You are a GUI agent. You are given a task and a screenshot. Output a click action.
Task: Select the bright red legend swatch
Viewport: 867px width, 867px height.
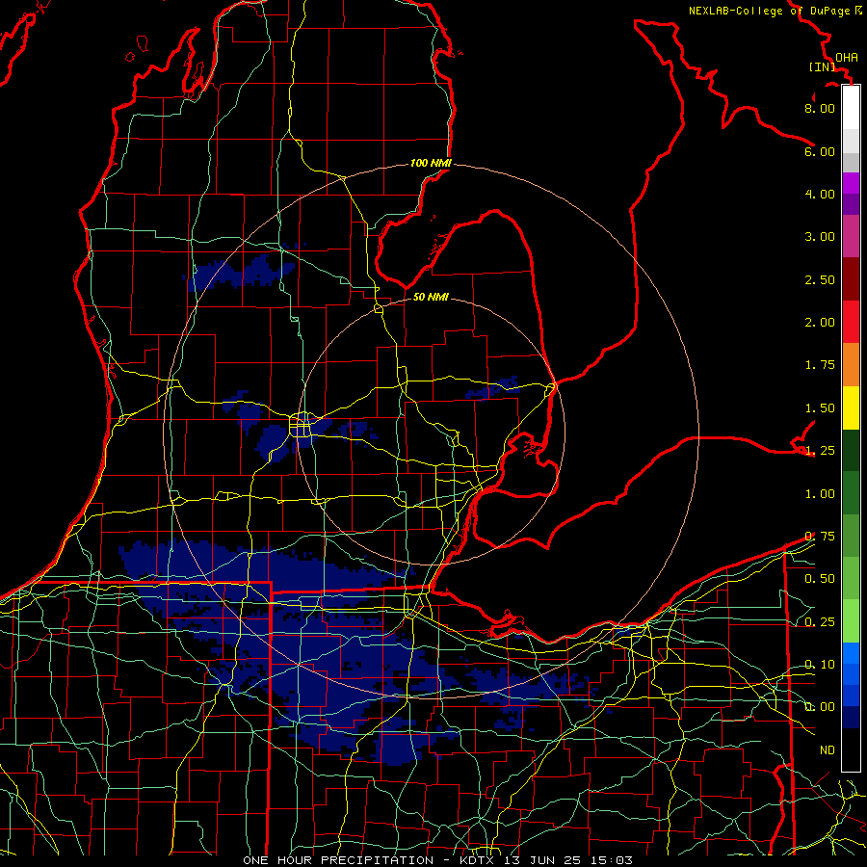tap(851, 322)
